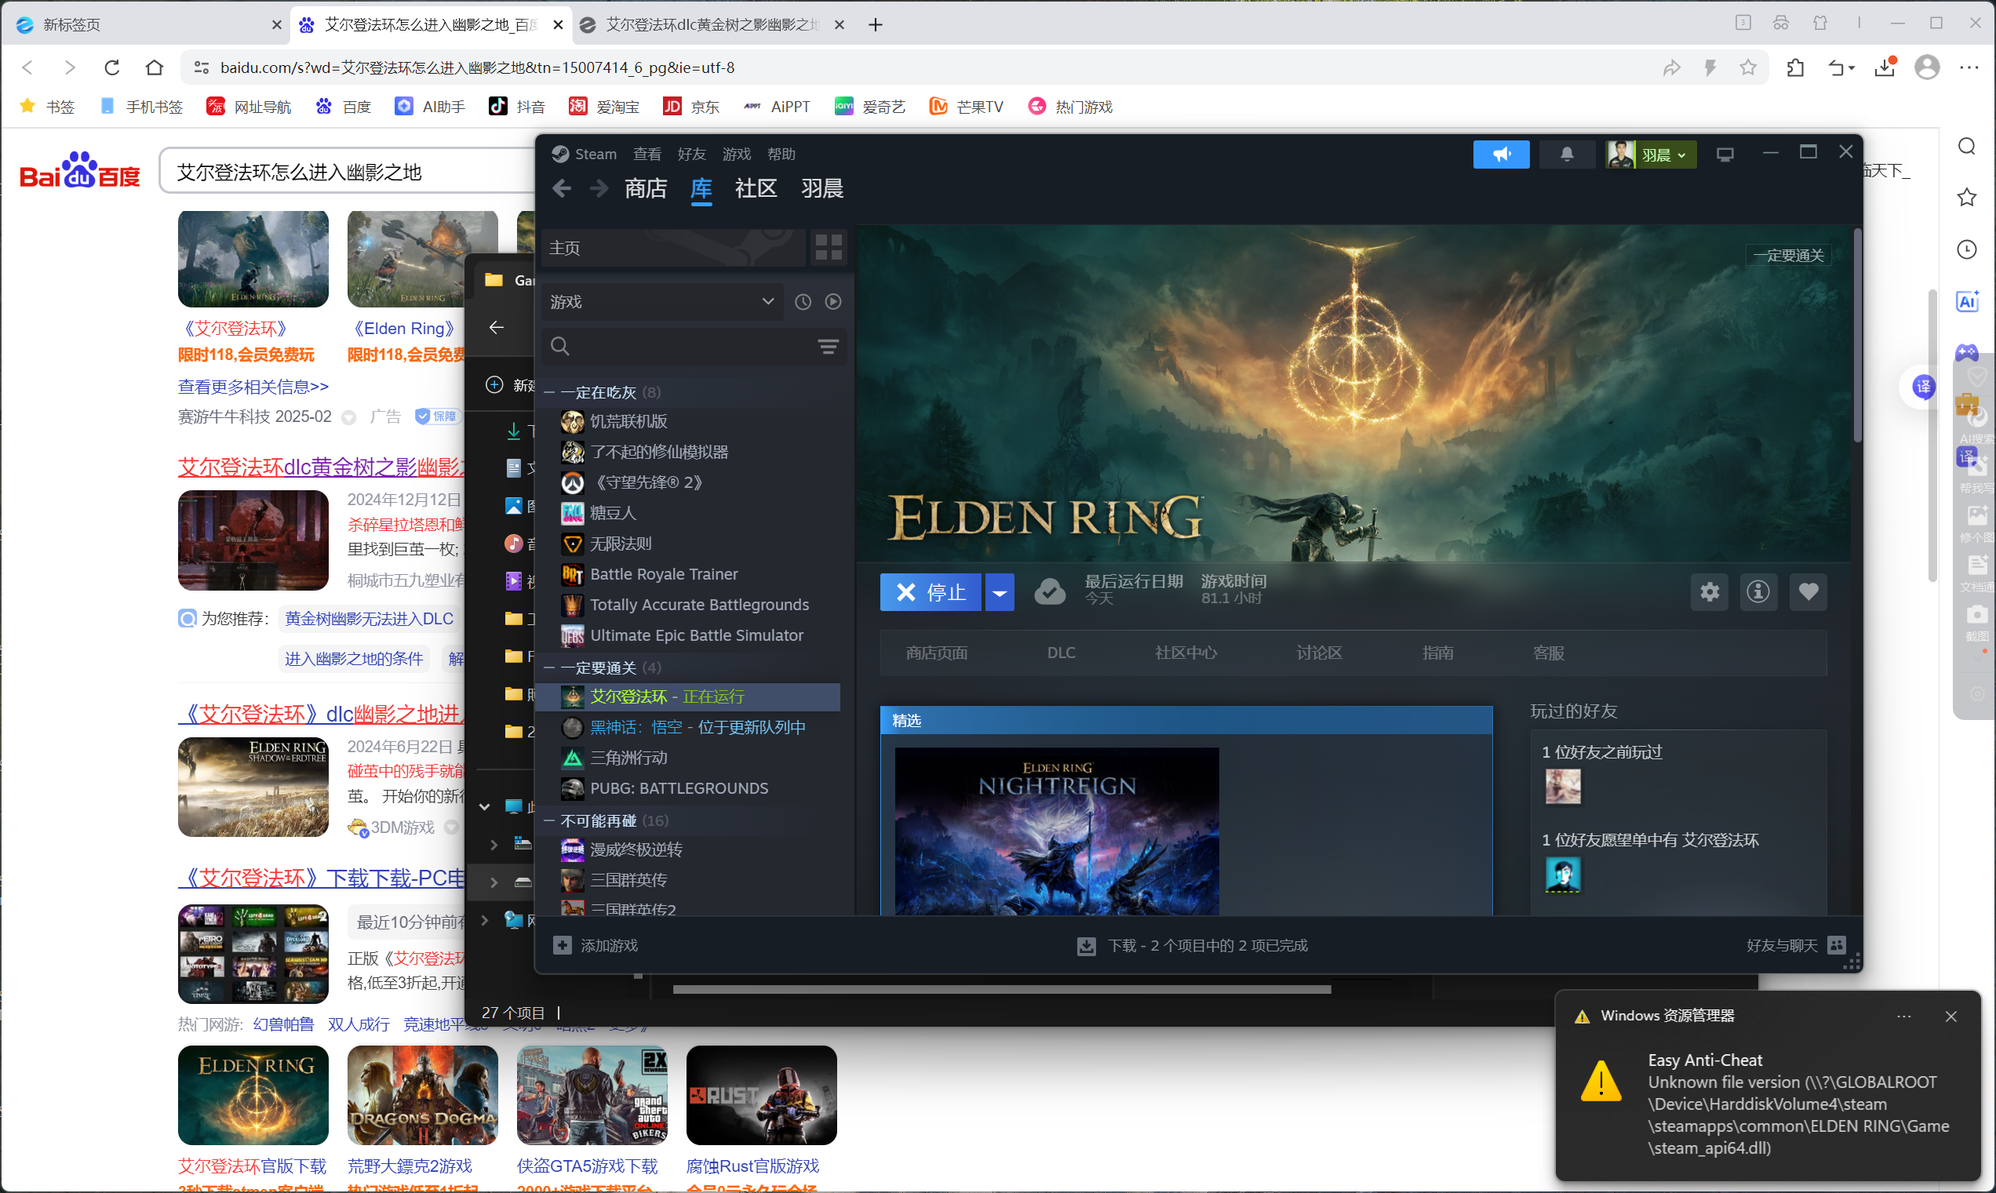Collapse the 一定在吃灰 category
This screenshot has height=1193, width=1996.
click(550, 393)
